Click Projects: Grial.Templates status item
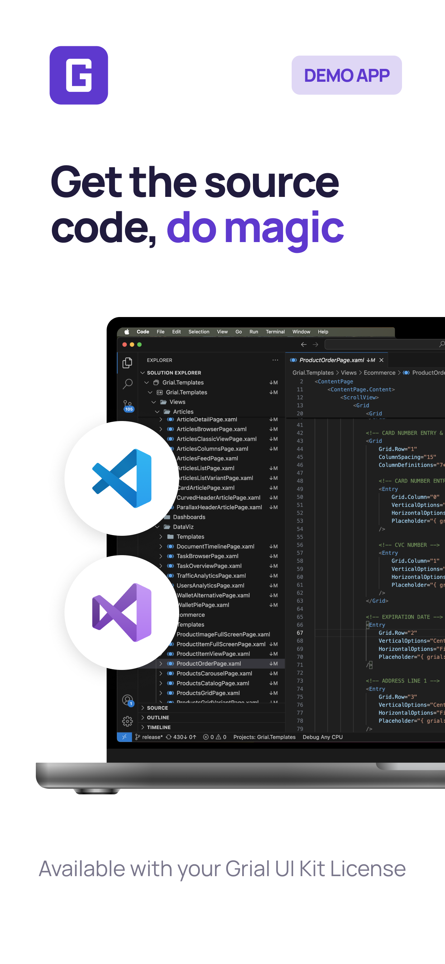The image size is (445, 964). [x=264, y=737]
